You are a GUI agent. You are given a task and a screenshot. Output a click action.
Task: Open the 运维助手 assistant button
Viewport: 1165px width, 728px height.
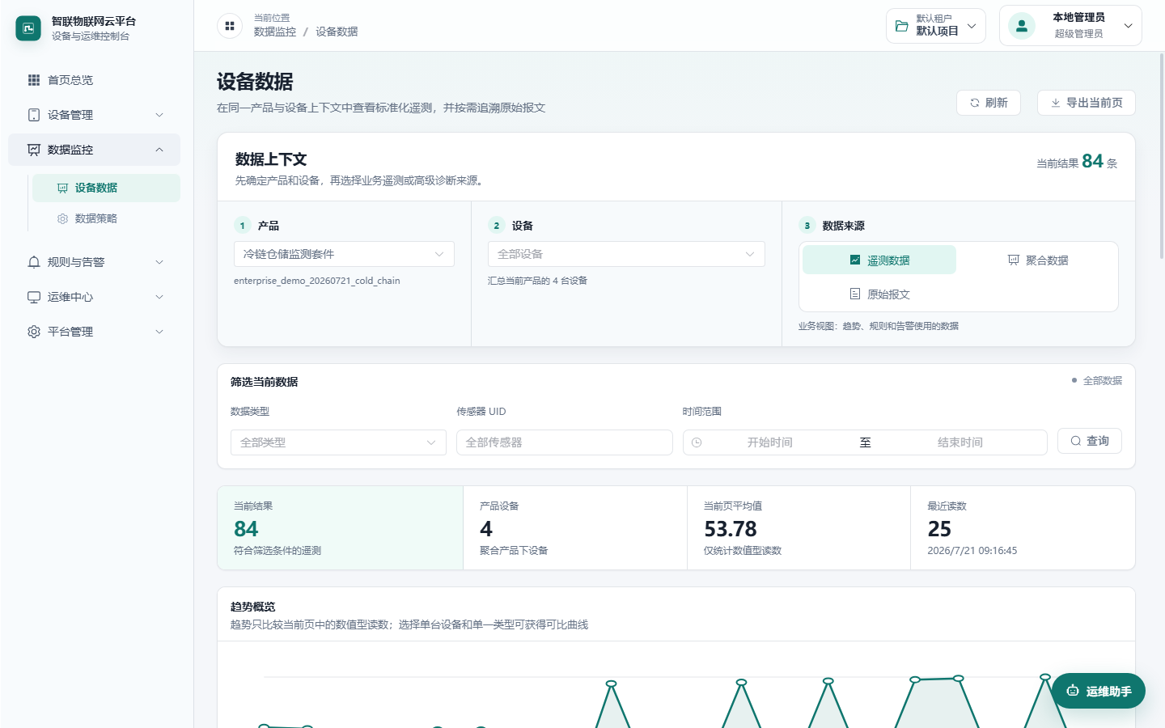[x=1099, y=691]
